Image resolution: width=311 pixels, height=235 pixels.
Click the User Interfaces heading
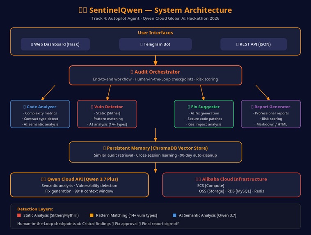155,33
